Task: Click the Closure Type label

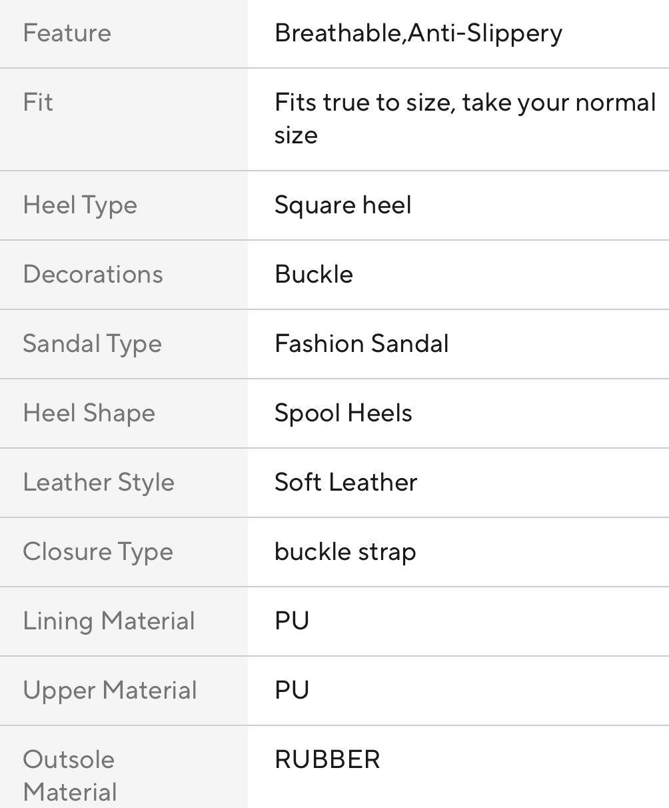Action: [98, 551]
